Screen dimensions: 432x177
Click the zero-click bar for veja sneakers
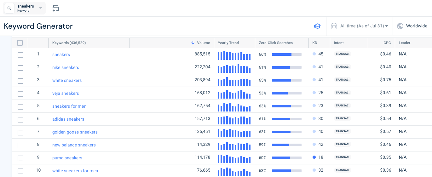(287, 93)
